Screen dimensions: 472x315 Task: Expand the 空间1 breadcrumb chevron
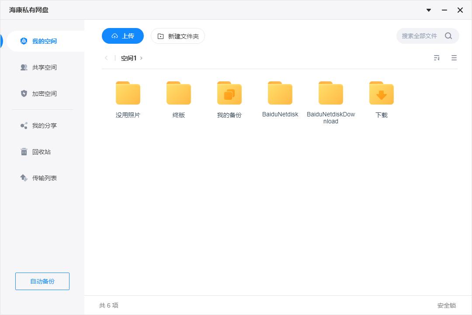point(141,57)
